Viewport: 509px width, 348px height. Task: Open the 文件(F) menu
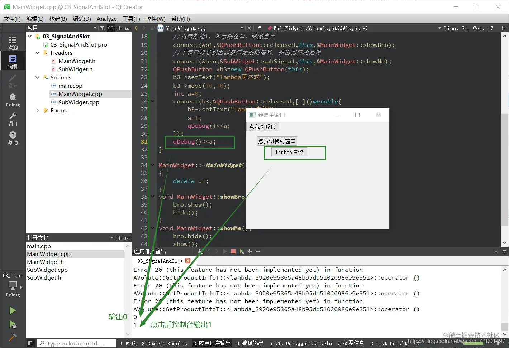tap(12, 19)
